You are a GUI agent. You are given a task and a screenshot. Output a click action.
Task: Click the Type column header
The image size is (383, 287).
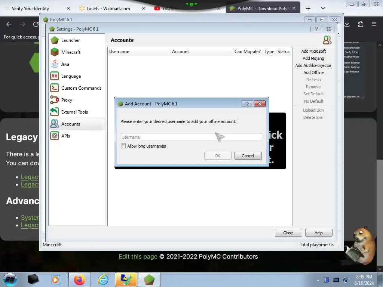click(269, 52)
